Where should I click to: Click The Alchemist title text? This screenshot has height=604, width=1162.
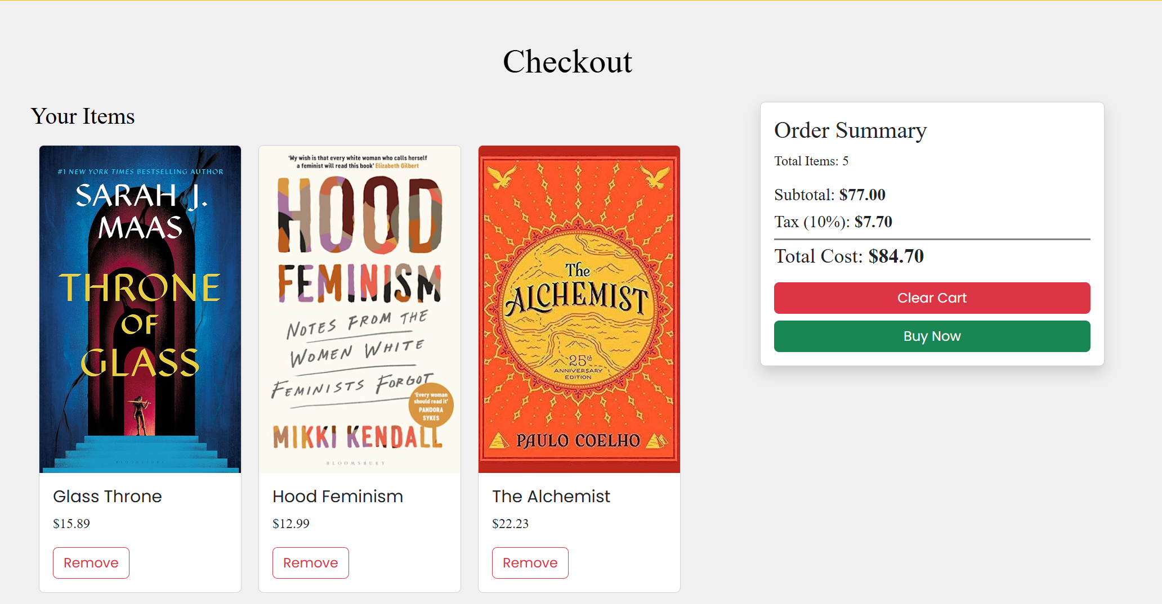pos(551,497)
